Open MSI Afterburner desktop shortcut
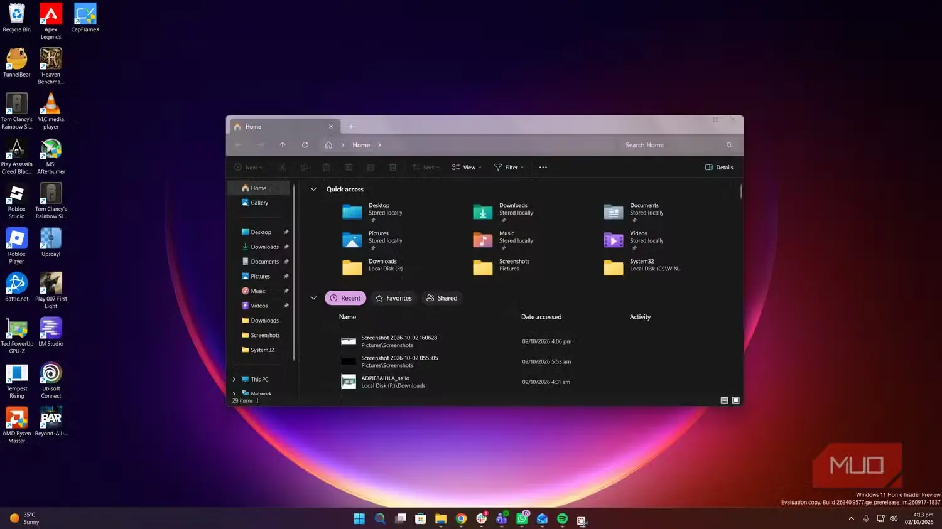Viewport: 942px width, 529px height. [51, 156]
